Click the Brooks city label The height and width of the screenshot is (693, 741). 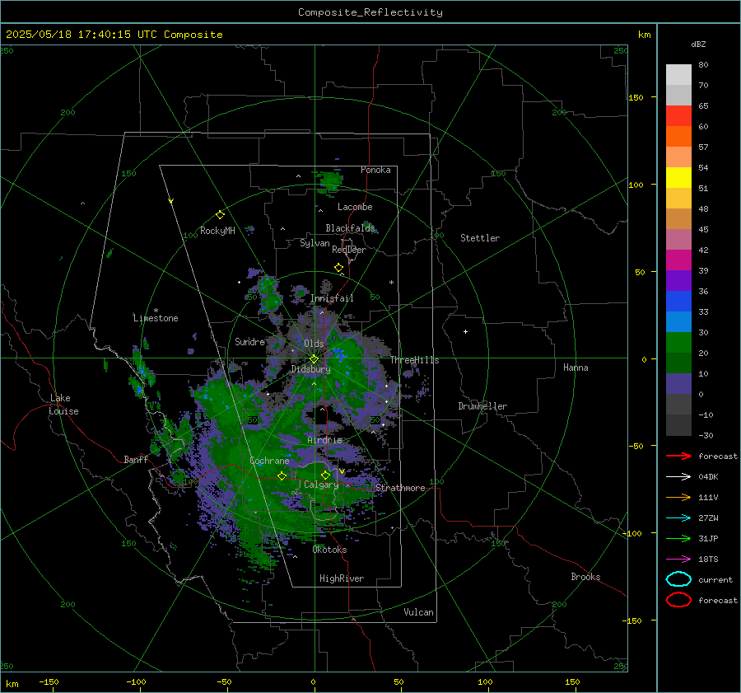[585, 577]
